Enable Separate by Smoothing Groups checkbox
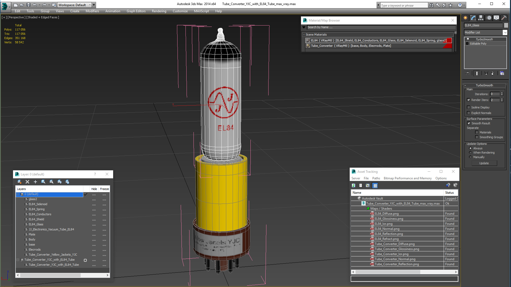 (x=477, y=137)
